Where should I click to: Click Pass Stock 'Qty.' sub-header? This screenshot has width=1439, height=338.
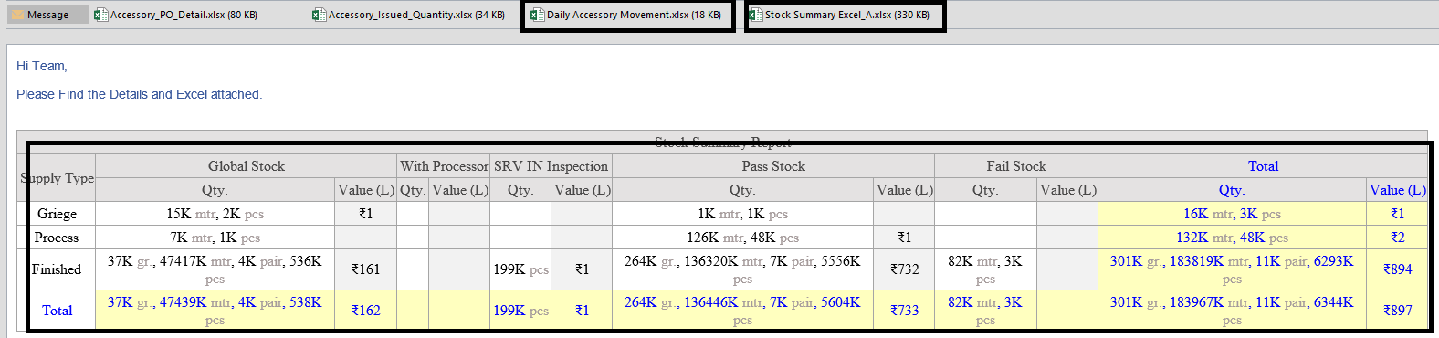click(742, 190)
